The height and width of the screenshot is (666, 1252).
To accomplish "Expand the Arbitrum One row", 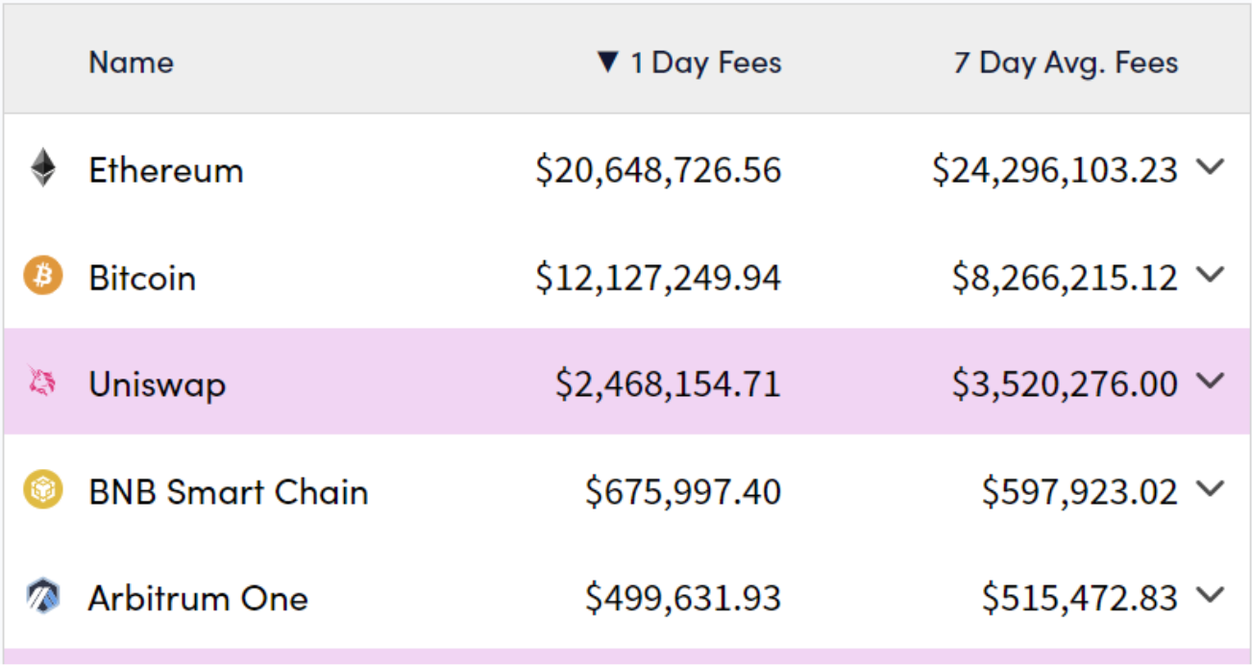I will tap(1211, 595).
